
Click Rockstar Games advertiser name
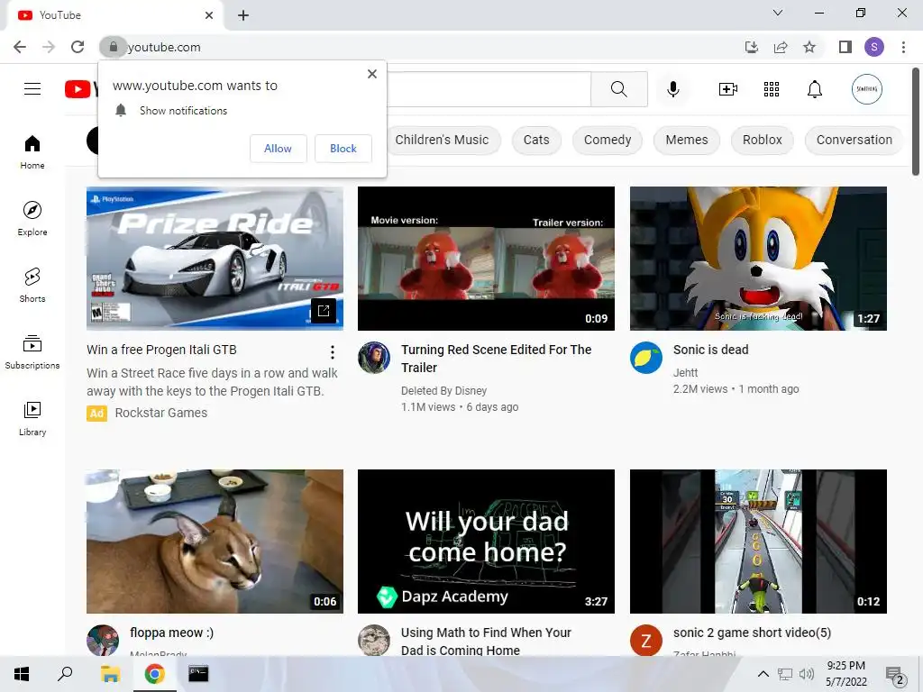point(160,413)
